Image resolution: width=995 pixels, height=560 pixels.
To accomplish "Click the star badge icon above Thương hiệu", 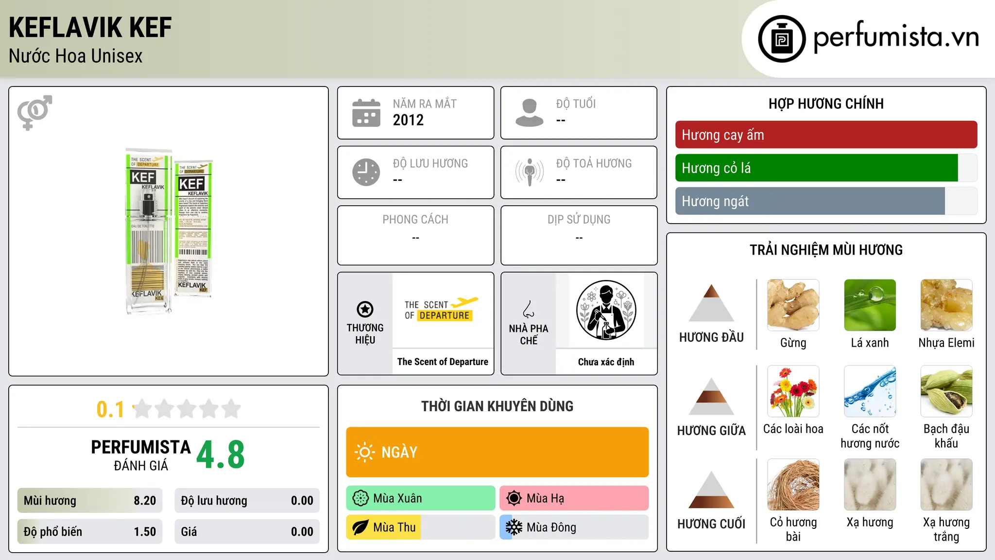I will pyautogui.click(x=365, y=309).
